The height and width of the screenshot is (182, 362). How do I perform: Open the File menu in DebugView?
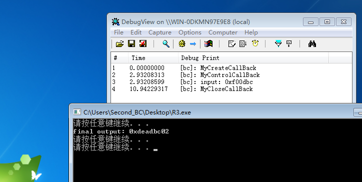[118, 32]
